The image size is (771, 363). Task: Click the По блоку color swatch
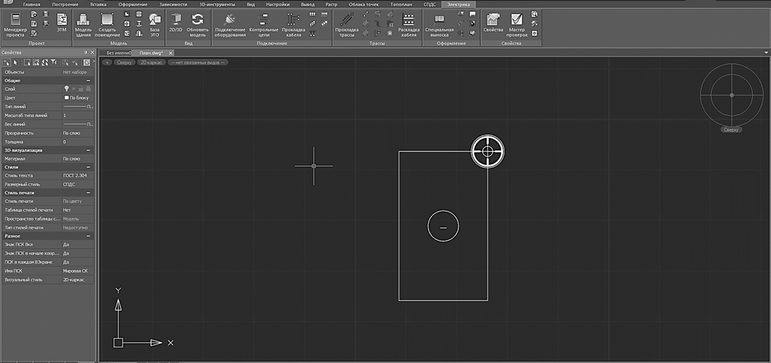66,97
